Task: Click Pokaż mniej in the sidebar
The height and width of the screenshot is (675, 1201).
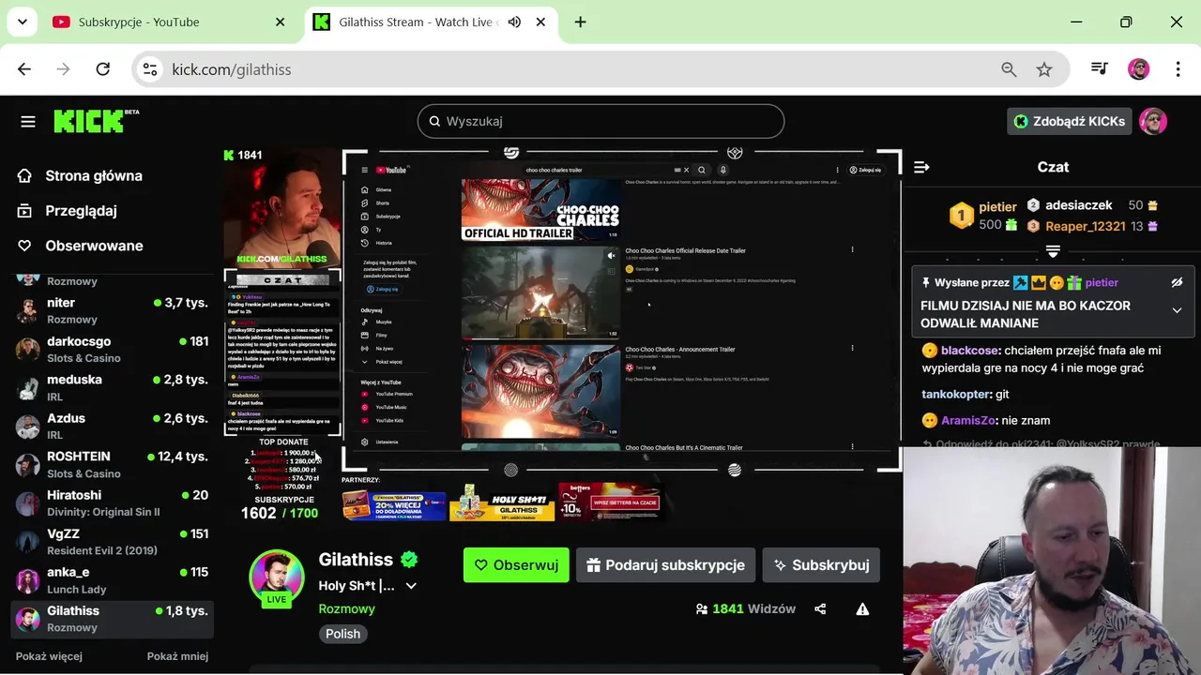Action: click(177, 656)
